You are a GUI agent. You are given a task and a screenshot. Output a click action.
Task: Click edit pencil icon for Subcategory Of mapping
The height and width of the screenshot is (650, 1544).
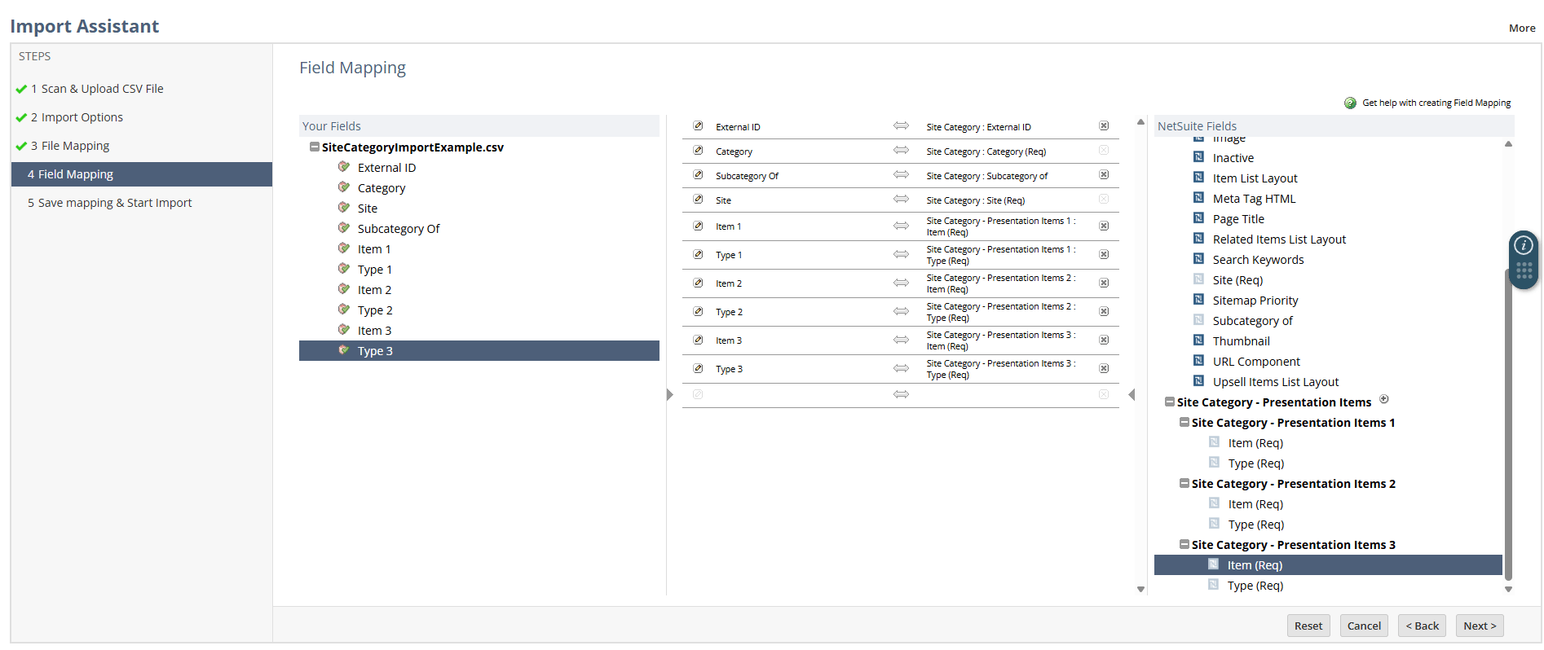point(698,174)
